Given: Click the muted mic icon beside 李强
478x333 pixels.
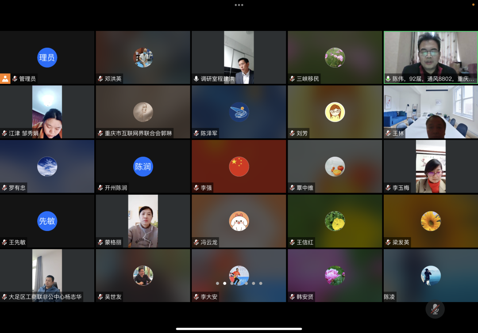Looking at the screenshot, I should (x=196, y=188).
